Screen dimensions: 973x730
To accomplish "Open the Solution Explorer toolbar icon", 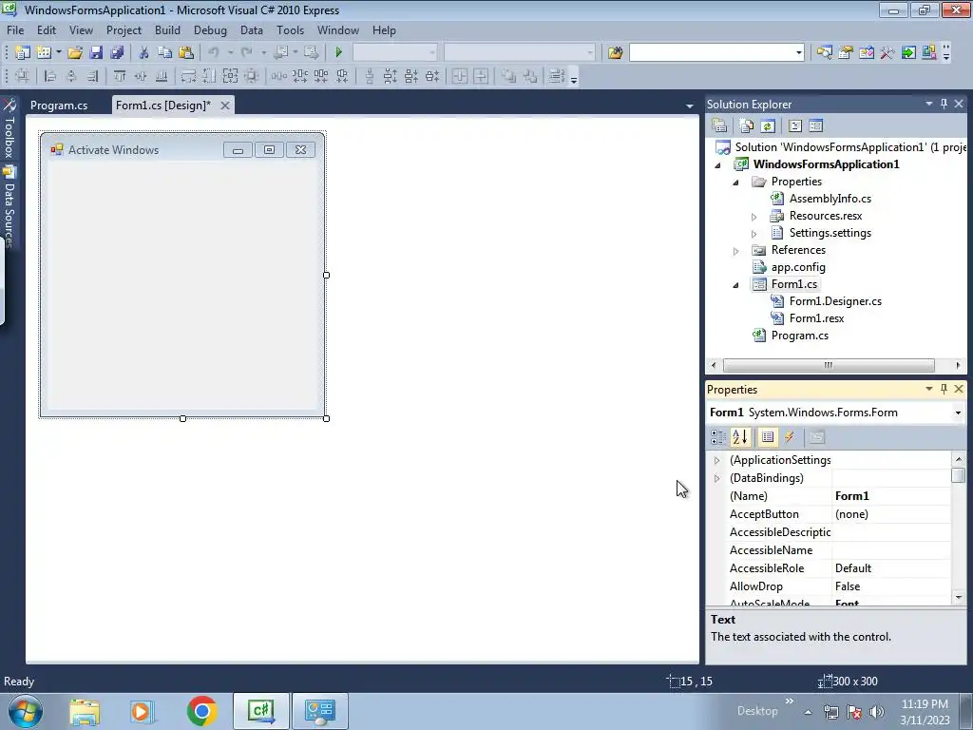I will point(824,53).
